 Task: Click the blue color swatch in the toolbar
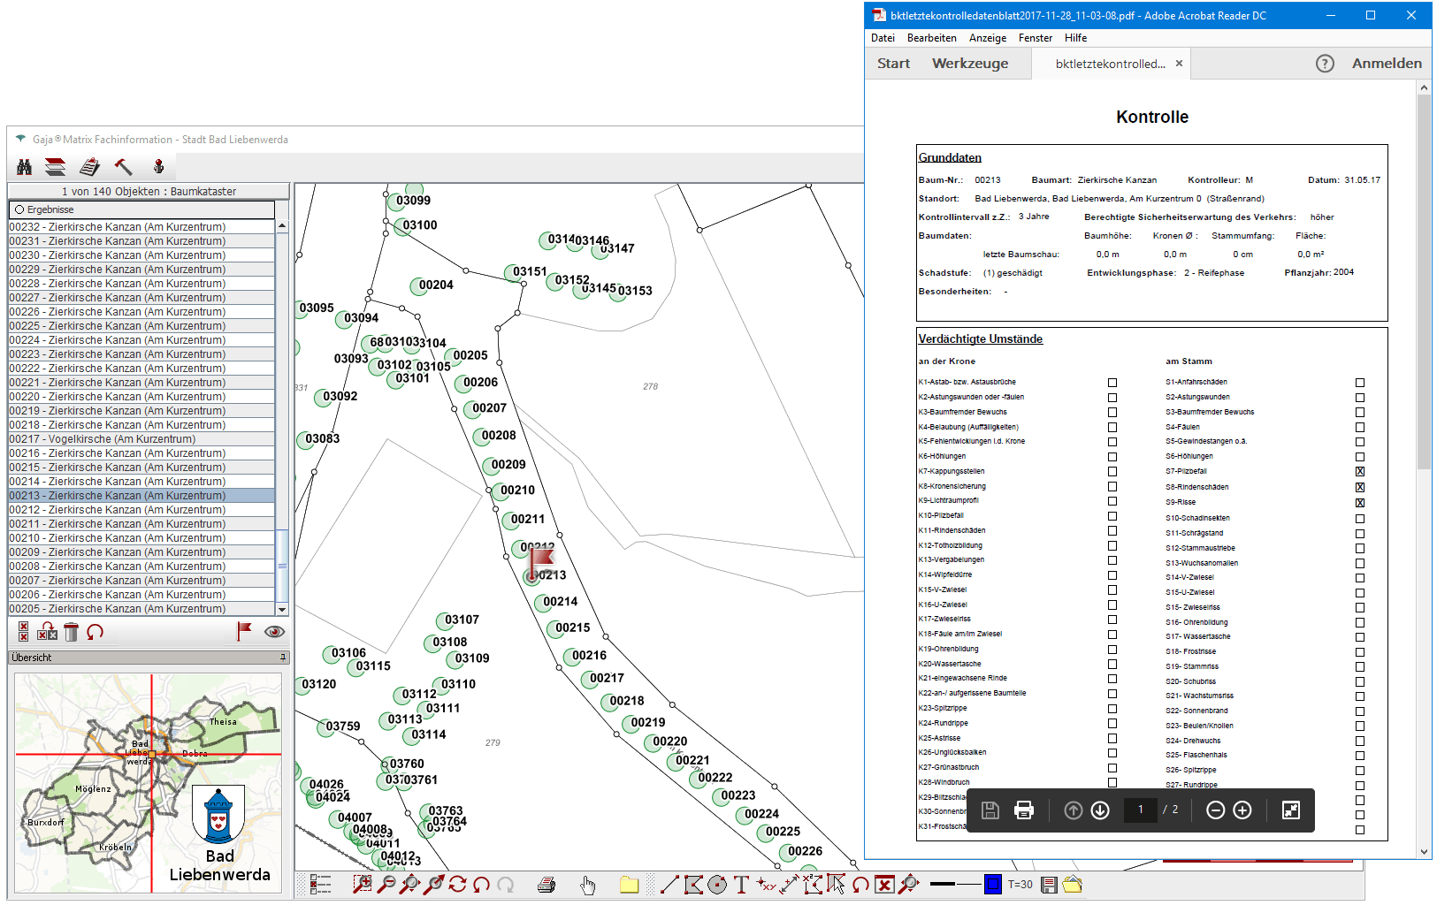(x=992, y=885)
